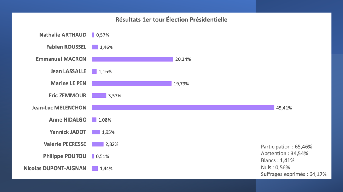Click the chart title 'Résultats 1er tour Élection Présidentielle'
Viewport: 343px width, 192px height.
pos(171,20)
